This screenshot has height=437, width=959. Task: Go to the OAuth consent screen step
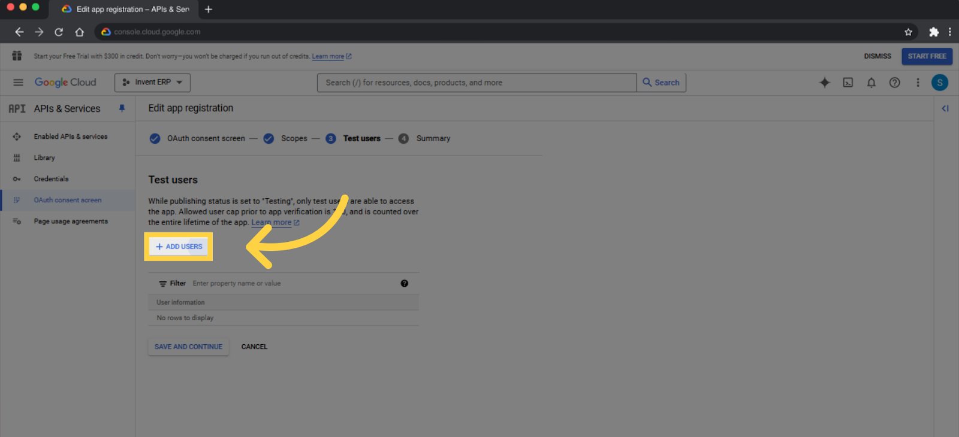197,138
